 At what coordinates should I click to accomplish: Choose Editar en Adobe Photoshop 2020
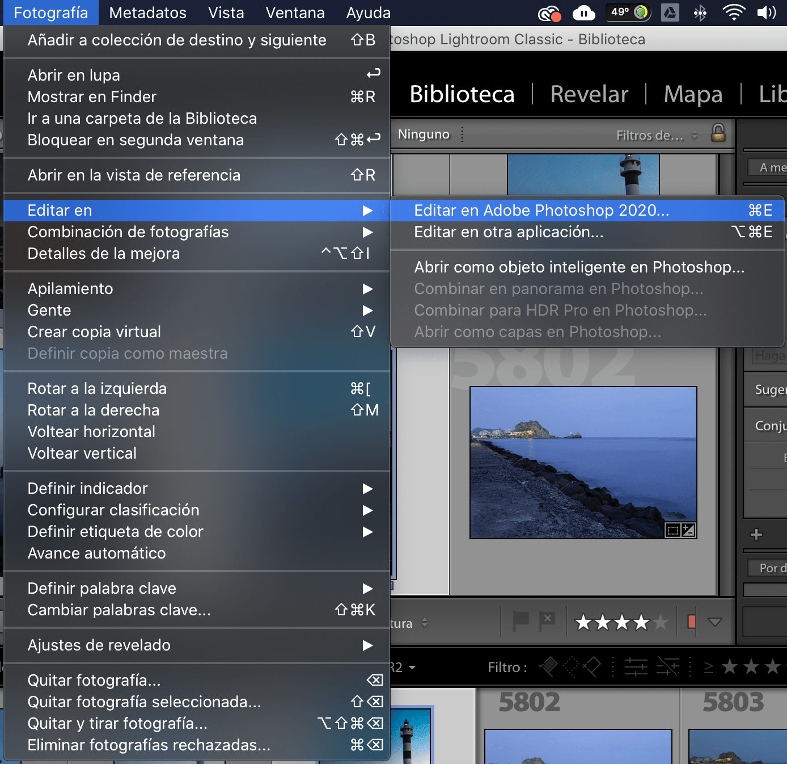pyautogui.click(x=587, y=211)
